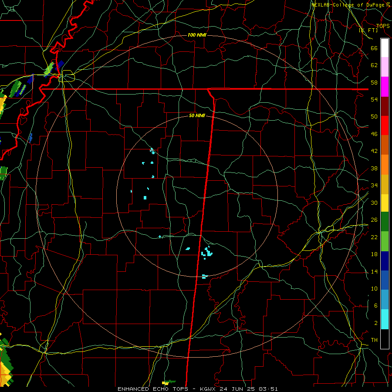Click the KGWX radar site identifier

[209, 389]
